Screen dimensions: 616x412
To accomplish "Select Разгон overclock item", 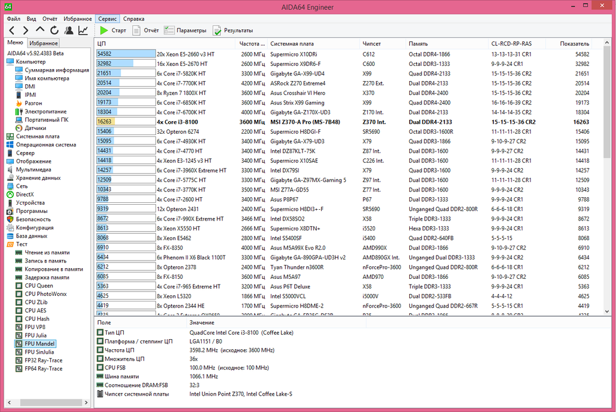I will pyautogui.click(x=33, y=103).
